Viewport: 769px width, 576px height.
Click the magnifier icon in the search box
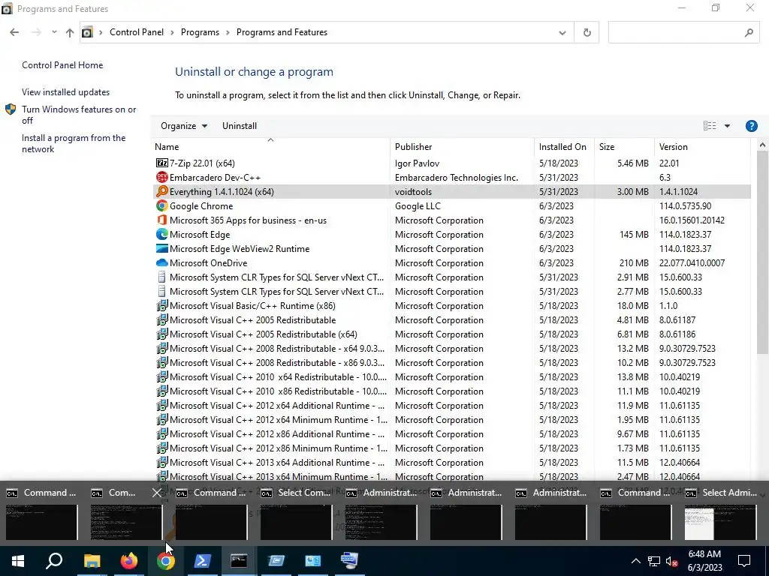pos(749,32)
